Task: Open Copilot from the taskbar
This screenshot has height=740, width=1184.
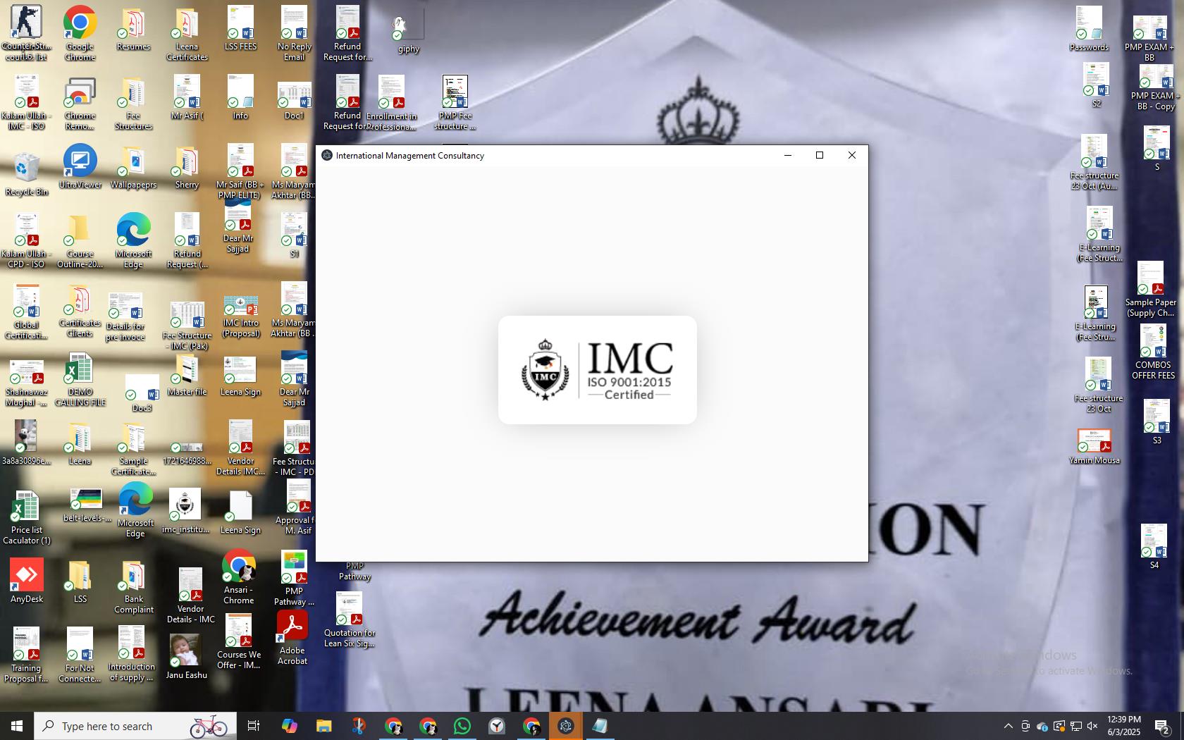Action: coord(289,726)
